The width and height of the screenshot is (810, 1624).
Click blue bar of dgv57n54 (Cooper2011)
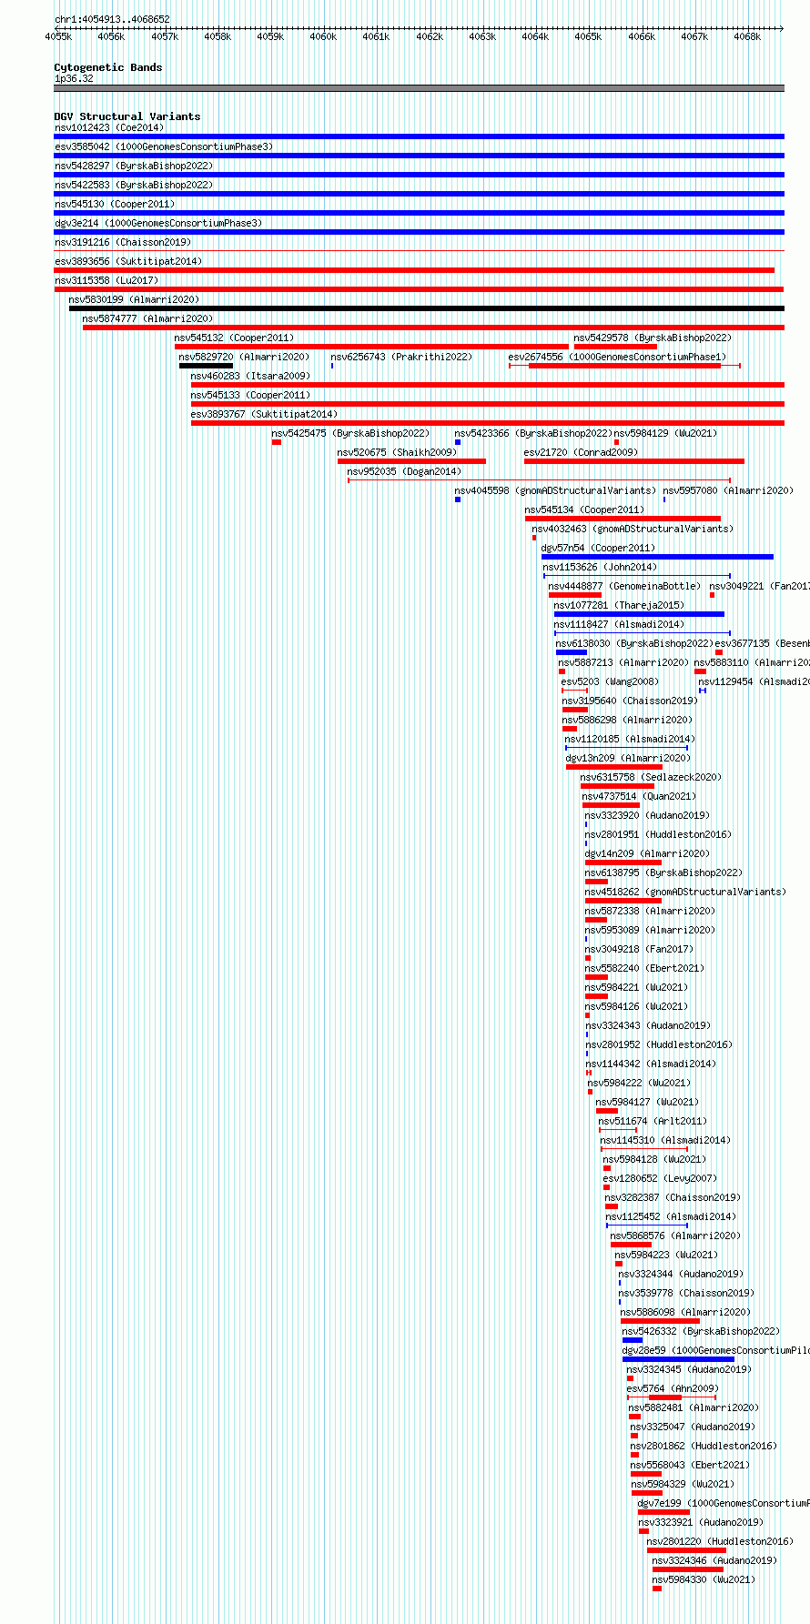coord(657,557)
